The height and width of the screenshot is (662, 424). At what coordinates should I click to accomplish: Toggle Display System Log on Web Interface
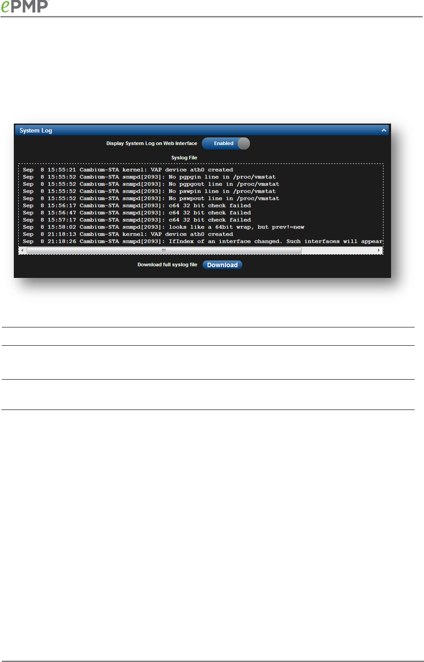click(226, 144)
